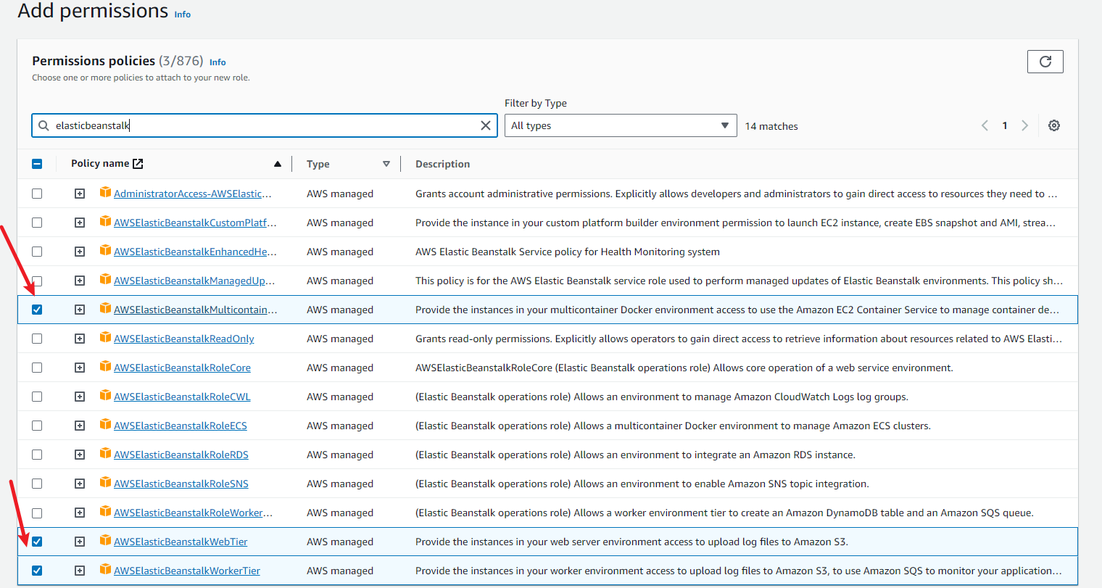1102x588 pixels.
Task: Open the AWSElasticBeanstalkWebTier policy link
Action: coord(181,542)
